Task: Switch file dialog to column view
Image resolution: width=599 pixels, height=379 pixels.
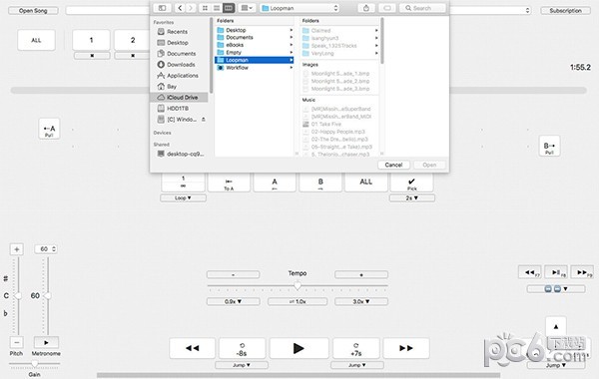Action: point(229,8)
